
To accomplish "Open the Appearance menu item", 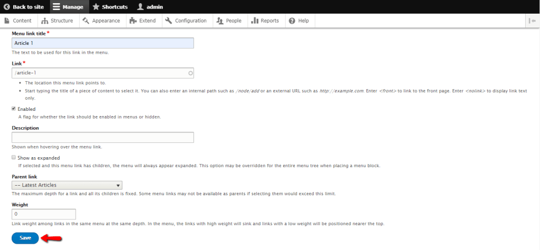I will (103, 21).
